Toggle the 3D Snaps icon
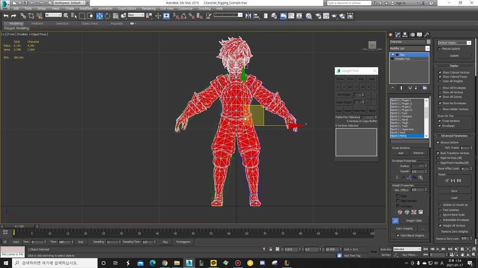 pyautogui.click(x=176, y=16)
